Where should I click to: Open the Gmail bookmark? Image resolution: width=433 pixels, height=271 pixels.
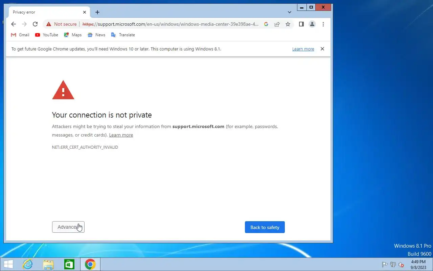coord(20,35)
